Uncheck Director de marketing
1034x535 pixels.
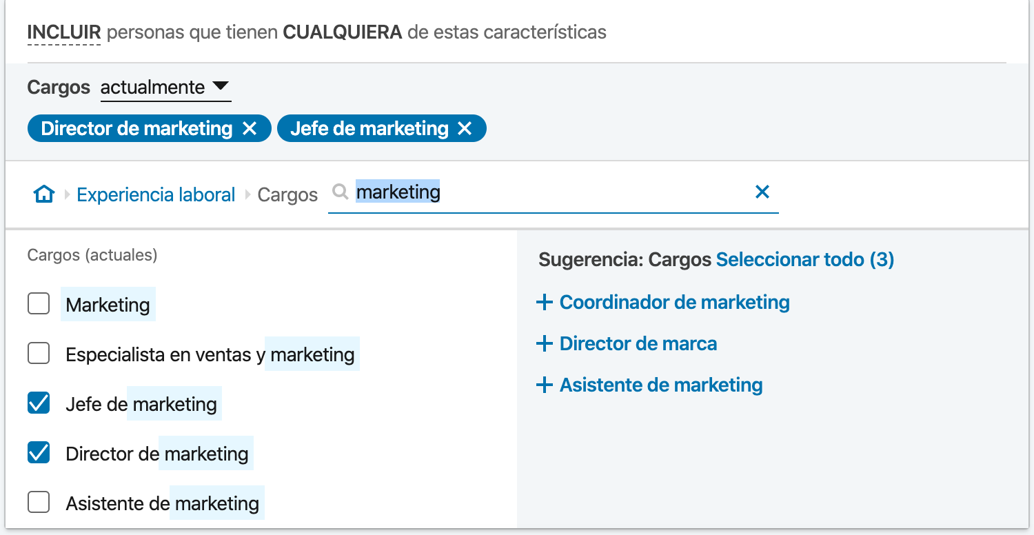(39, 452)
